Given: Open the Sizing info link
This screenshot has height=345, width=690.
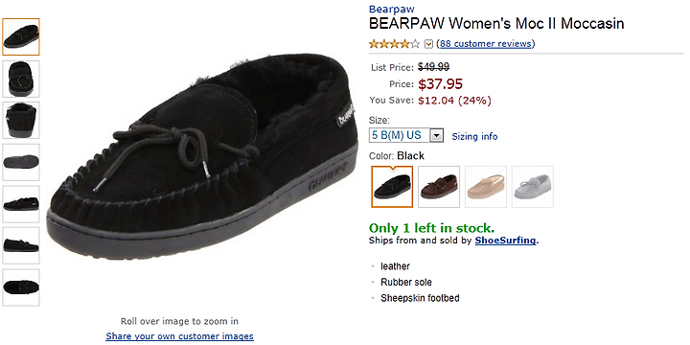Looking at the screenshot, I should (474, 136).
